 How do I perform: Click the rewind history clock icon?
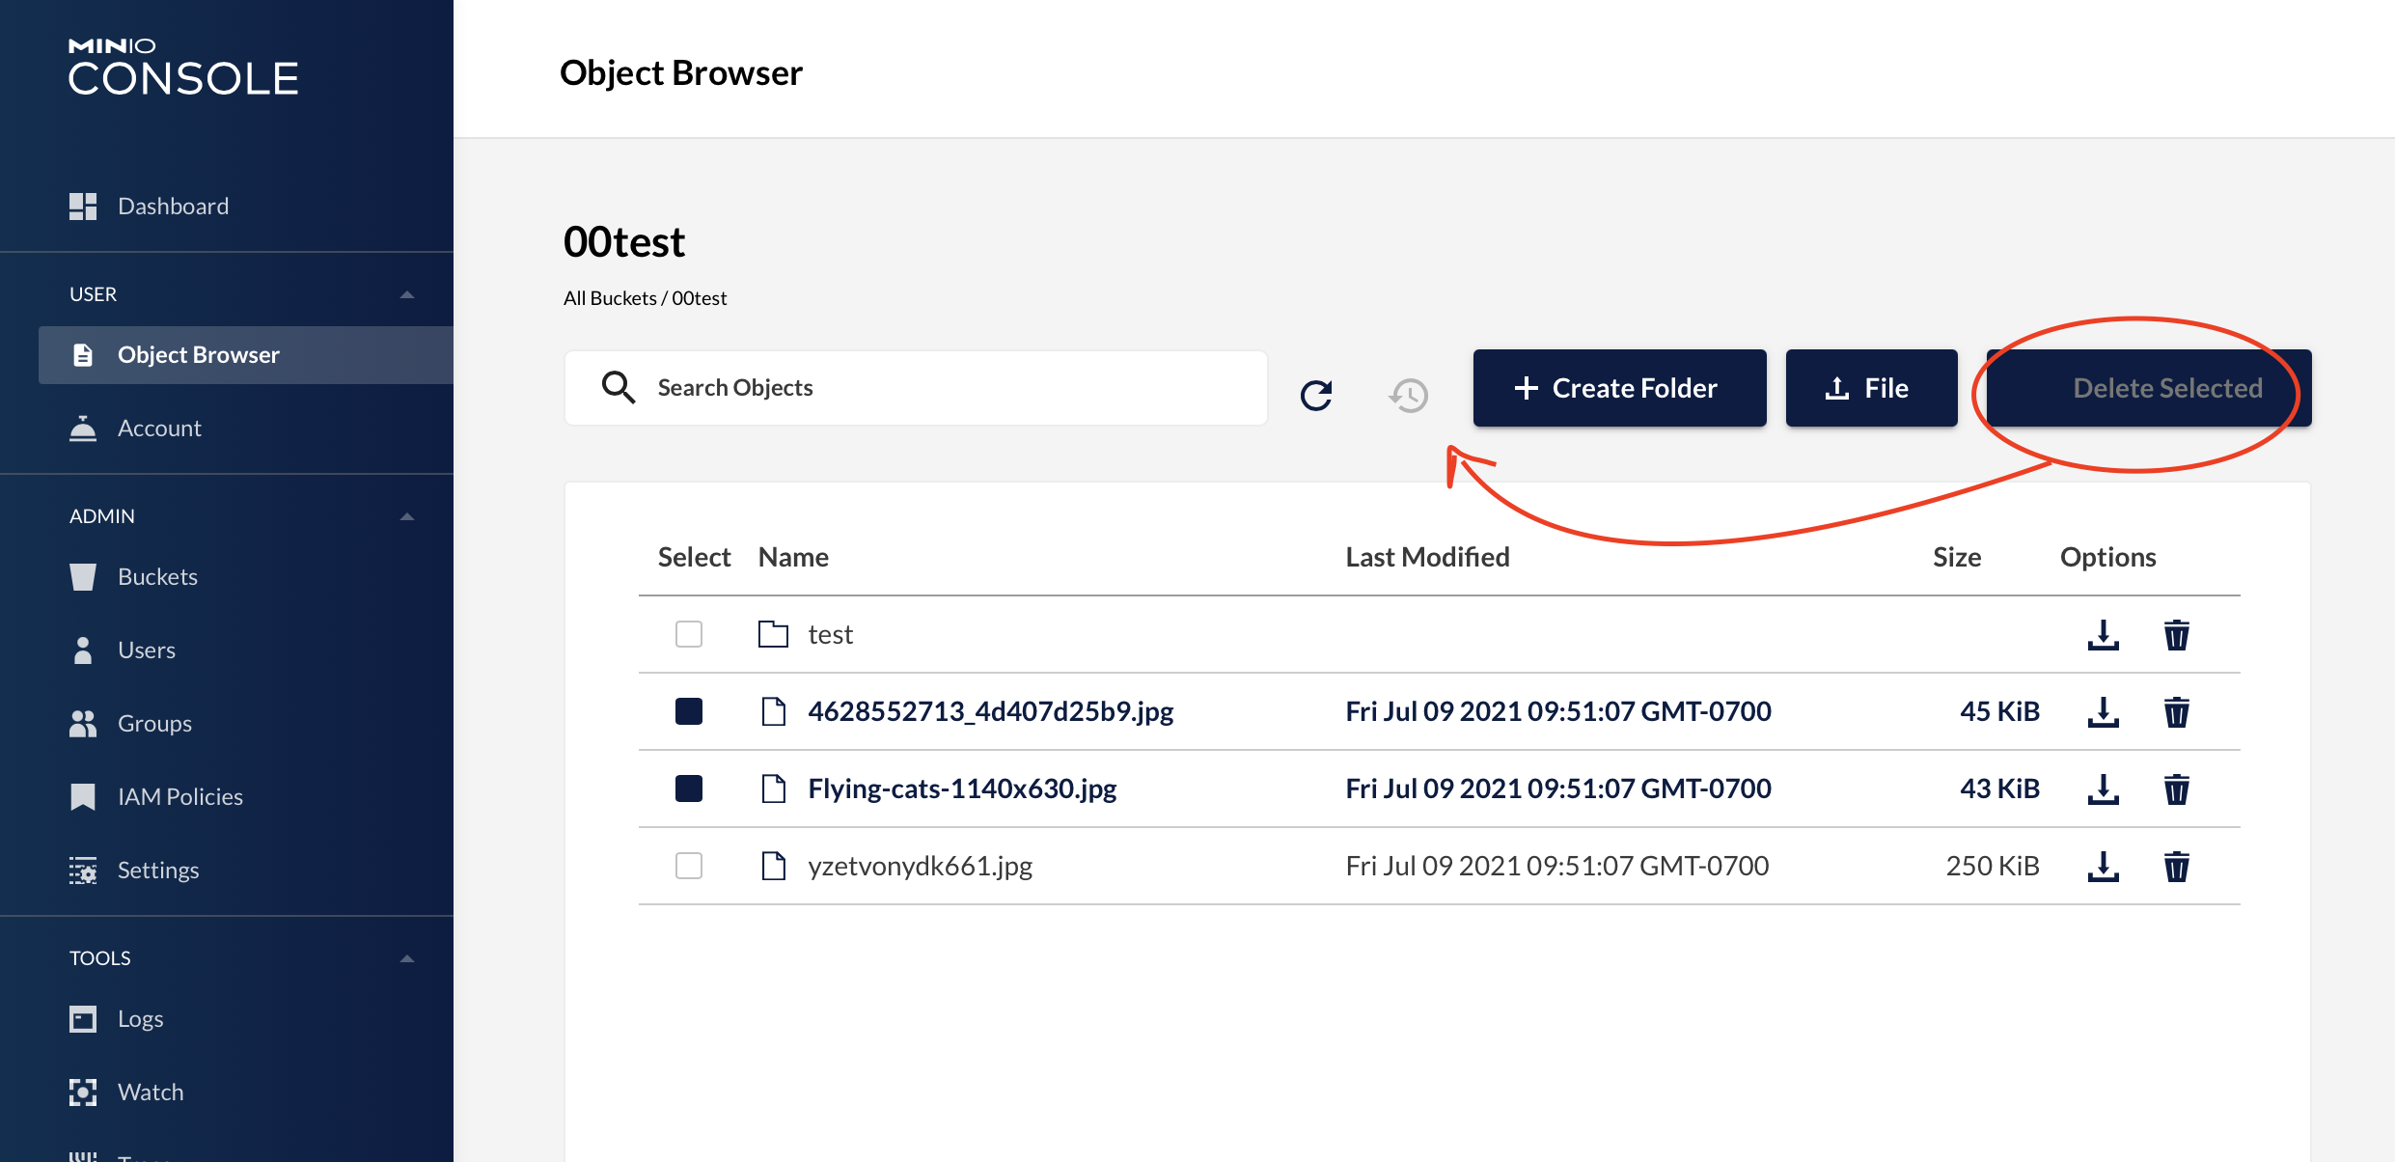tap(1409, 395)
